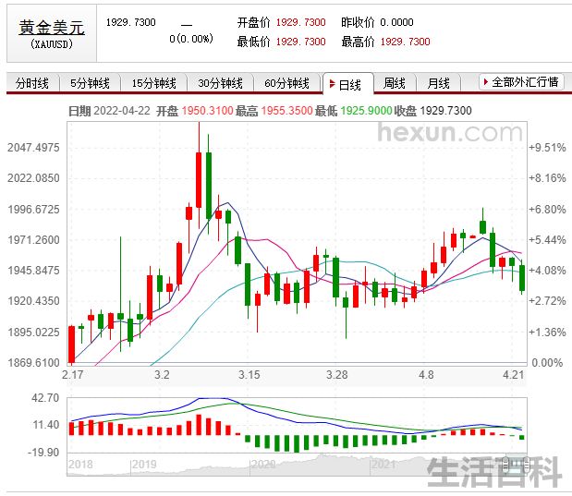The height and width of the screenshot is (496, 572).
Task: Switch to the 周线 tab
Action: tap(395, 83)
